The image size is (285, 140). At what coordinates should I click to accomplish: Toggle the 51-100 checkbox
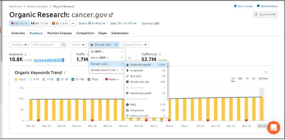[73, 79]
